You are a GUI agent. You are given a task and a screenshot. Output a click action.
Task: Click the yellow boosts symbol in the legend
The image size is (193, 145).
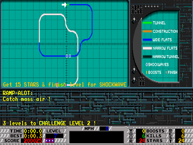(x=147, y=72)
